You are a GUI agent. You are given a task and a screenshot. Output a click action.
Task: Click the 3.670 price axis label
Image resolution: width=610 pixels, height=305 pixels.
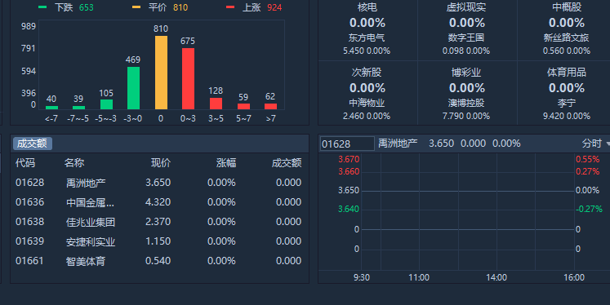point(349,159)
